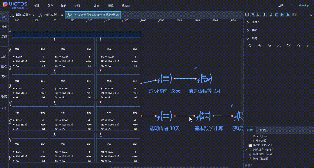This screenshot has width=314, height=168.
Task: Click the partially visible 获取 function icon
Action: (x=239, y=116)
